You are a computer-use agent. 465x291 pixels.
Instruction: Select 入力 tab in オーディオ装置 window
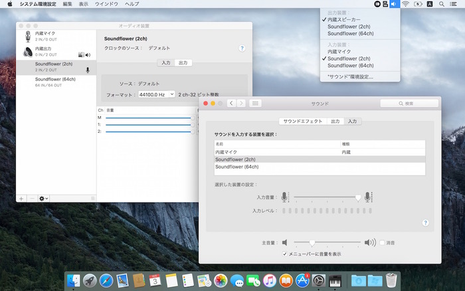[166, 62]
